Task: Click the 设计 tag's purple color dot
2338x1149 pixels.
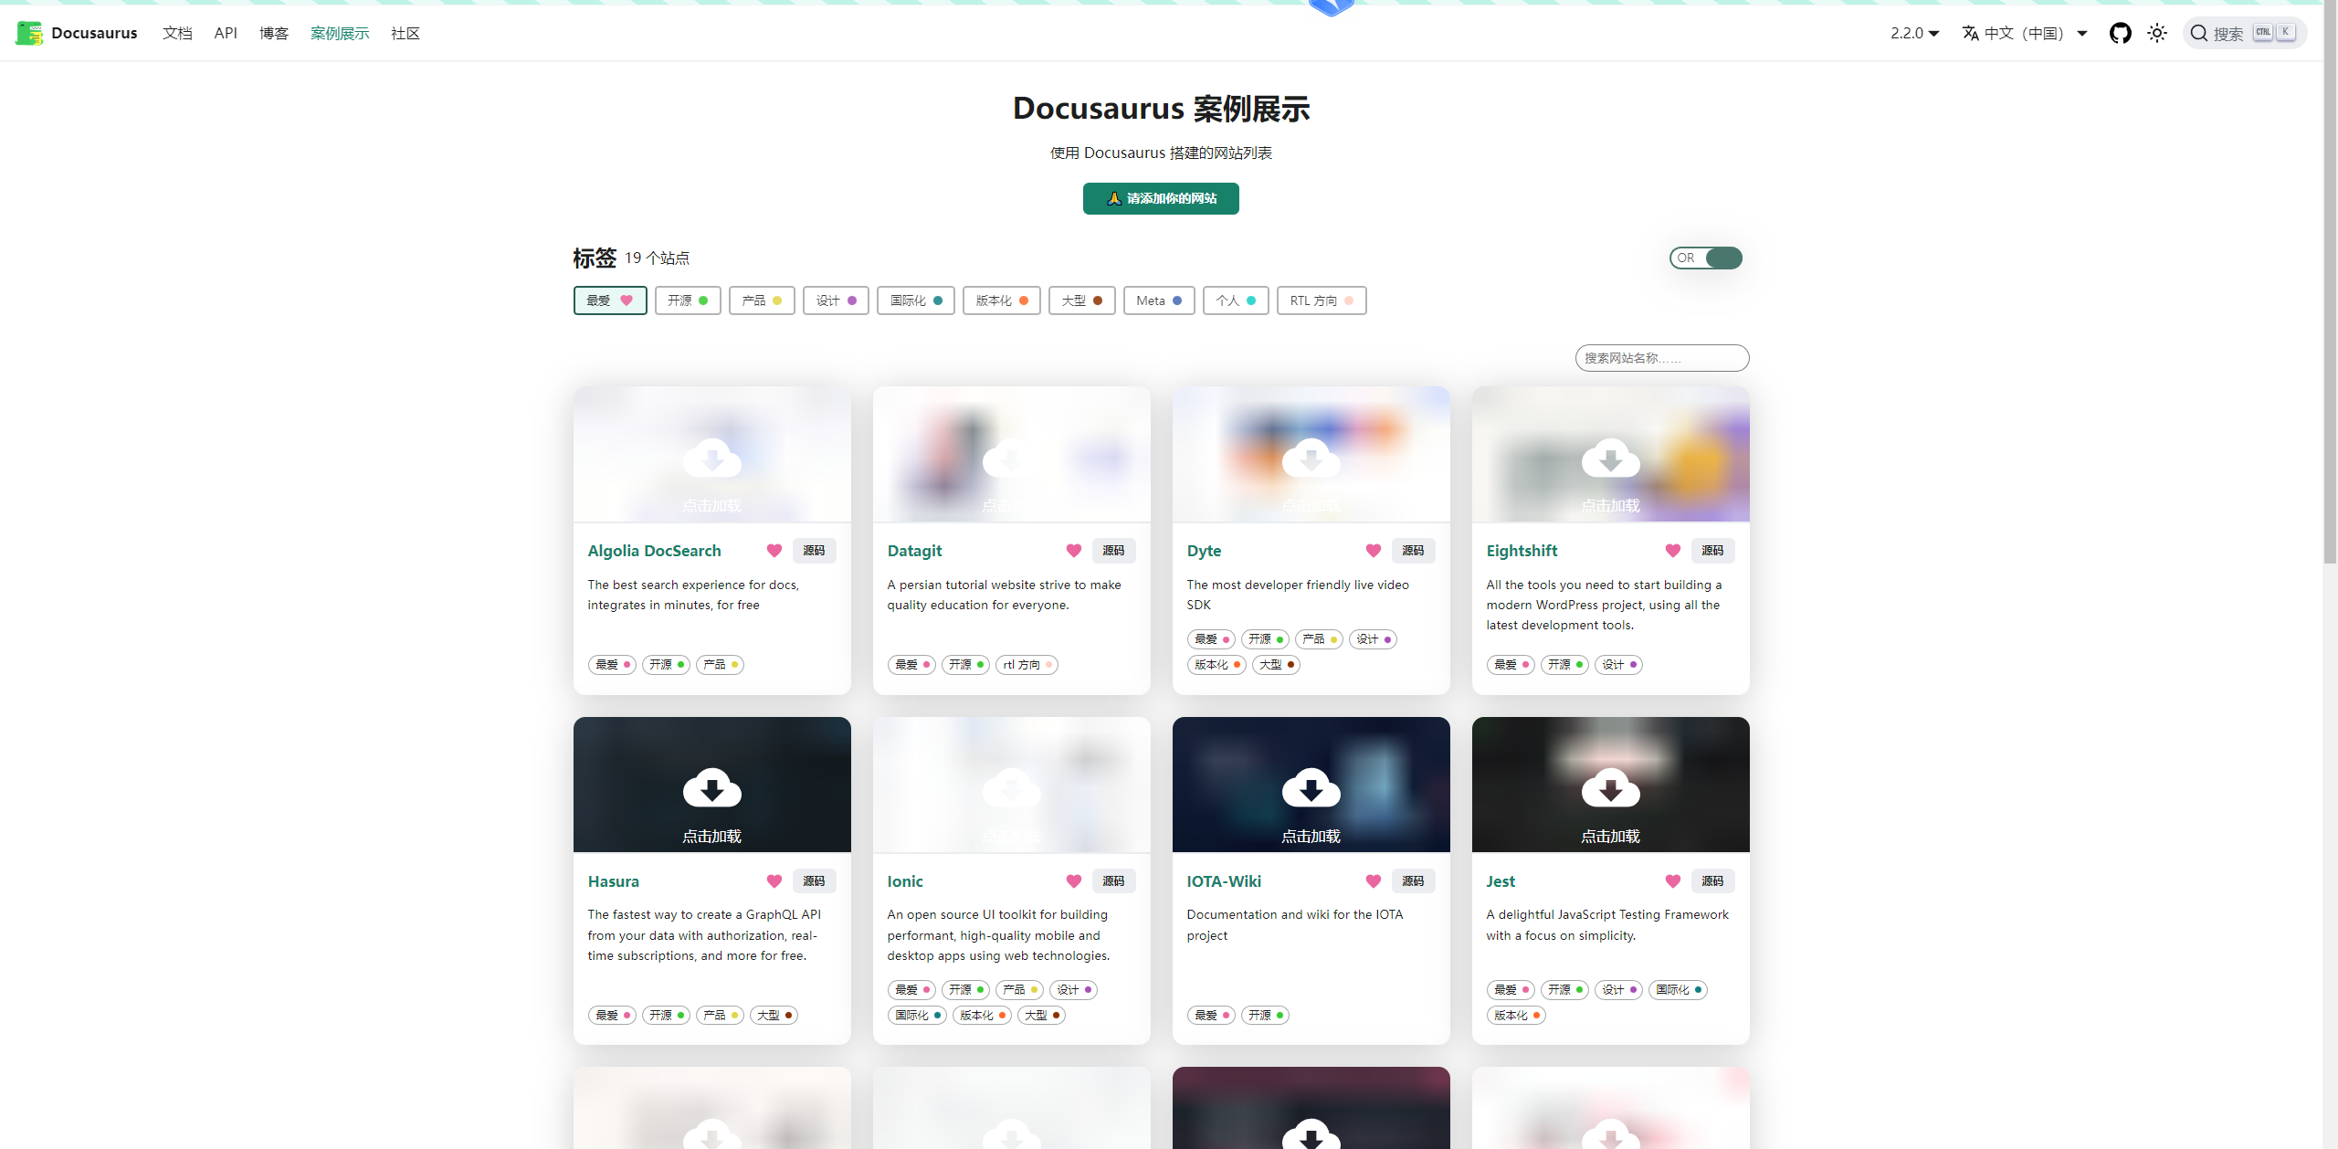Action: [x=852, y=300]
